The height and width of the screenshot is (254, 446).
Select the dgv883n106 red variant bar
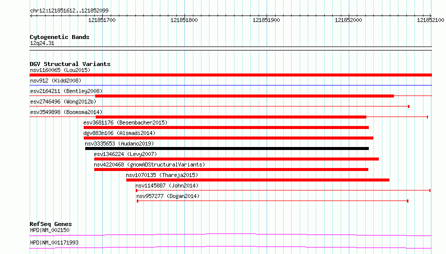pos(229,138)
